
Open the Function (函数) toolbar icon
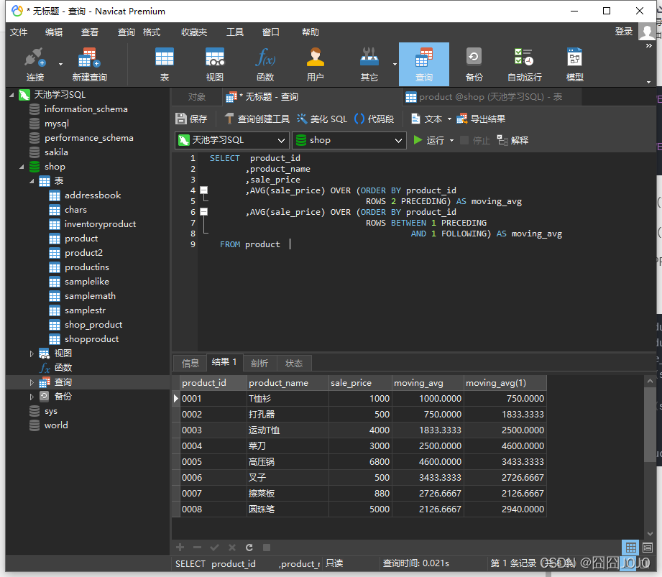tap(265, 65)
